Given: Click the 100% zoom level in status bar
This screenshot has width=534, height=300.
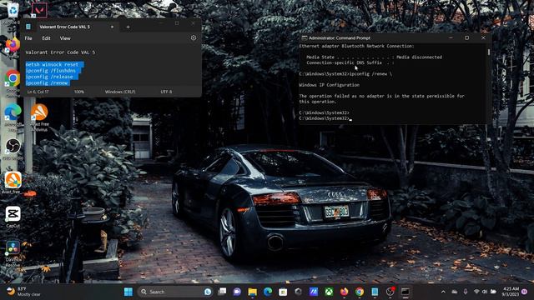Looking at the screenshot, I should [x=79, y=92].
